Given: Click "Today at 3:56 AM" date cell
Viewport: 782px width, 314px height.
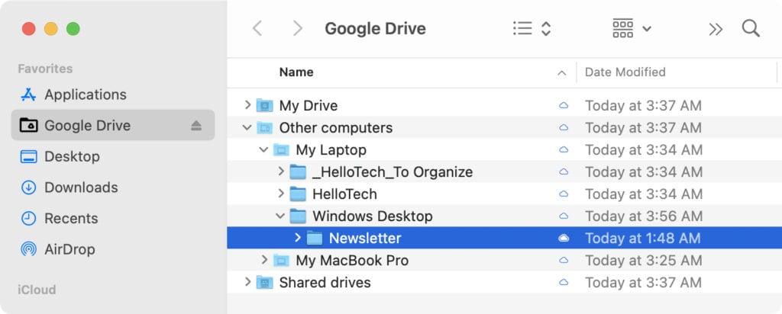Looking at the screenshot, I should tap(643, 216).
